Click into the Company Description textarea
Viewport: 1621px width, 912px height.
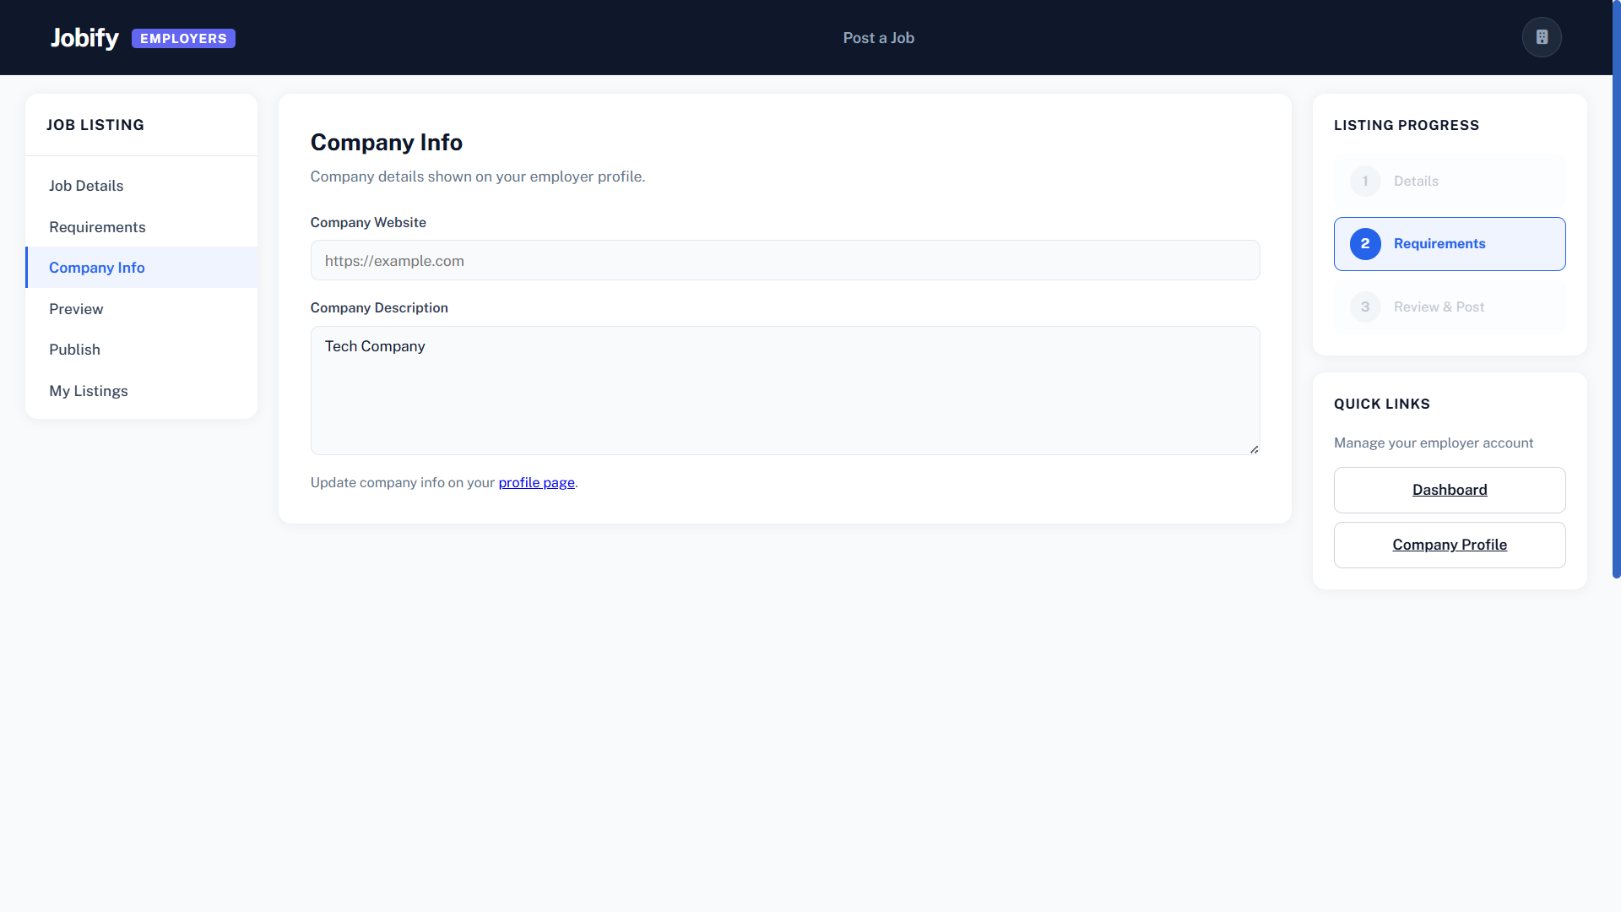tap(785, 390)
